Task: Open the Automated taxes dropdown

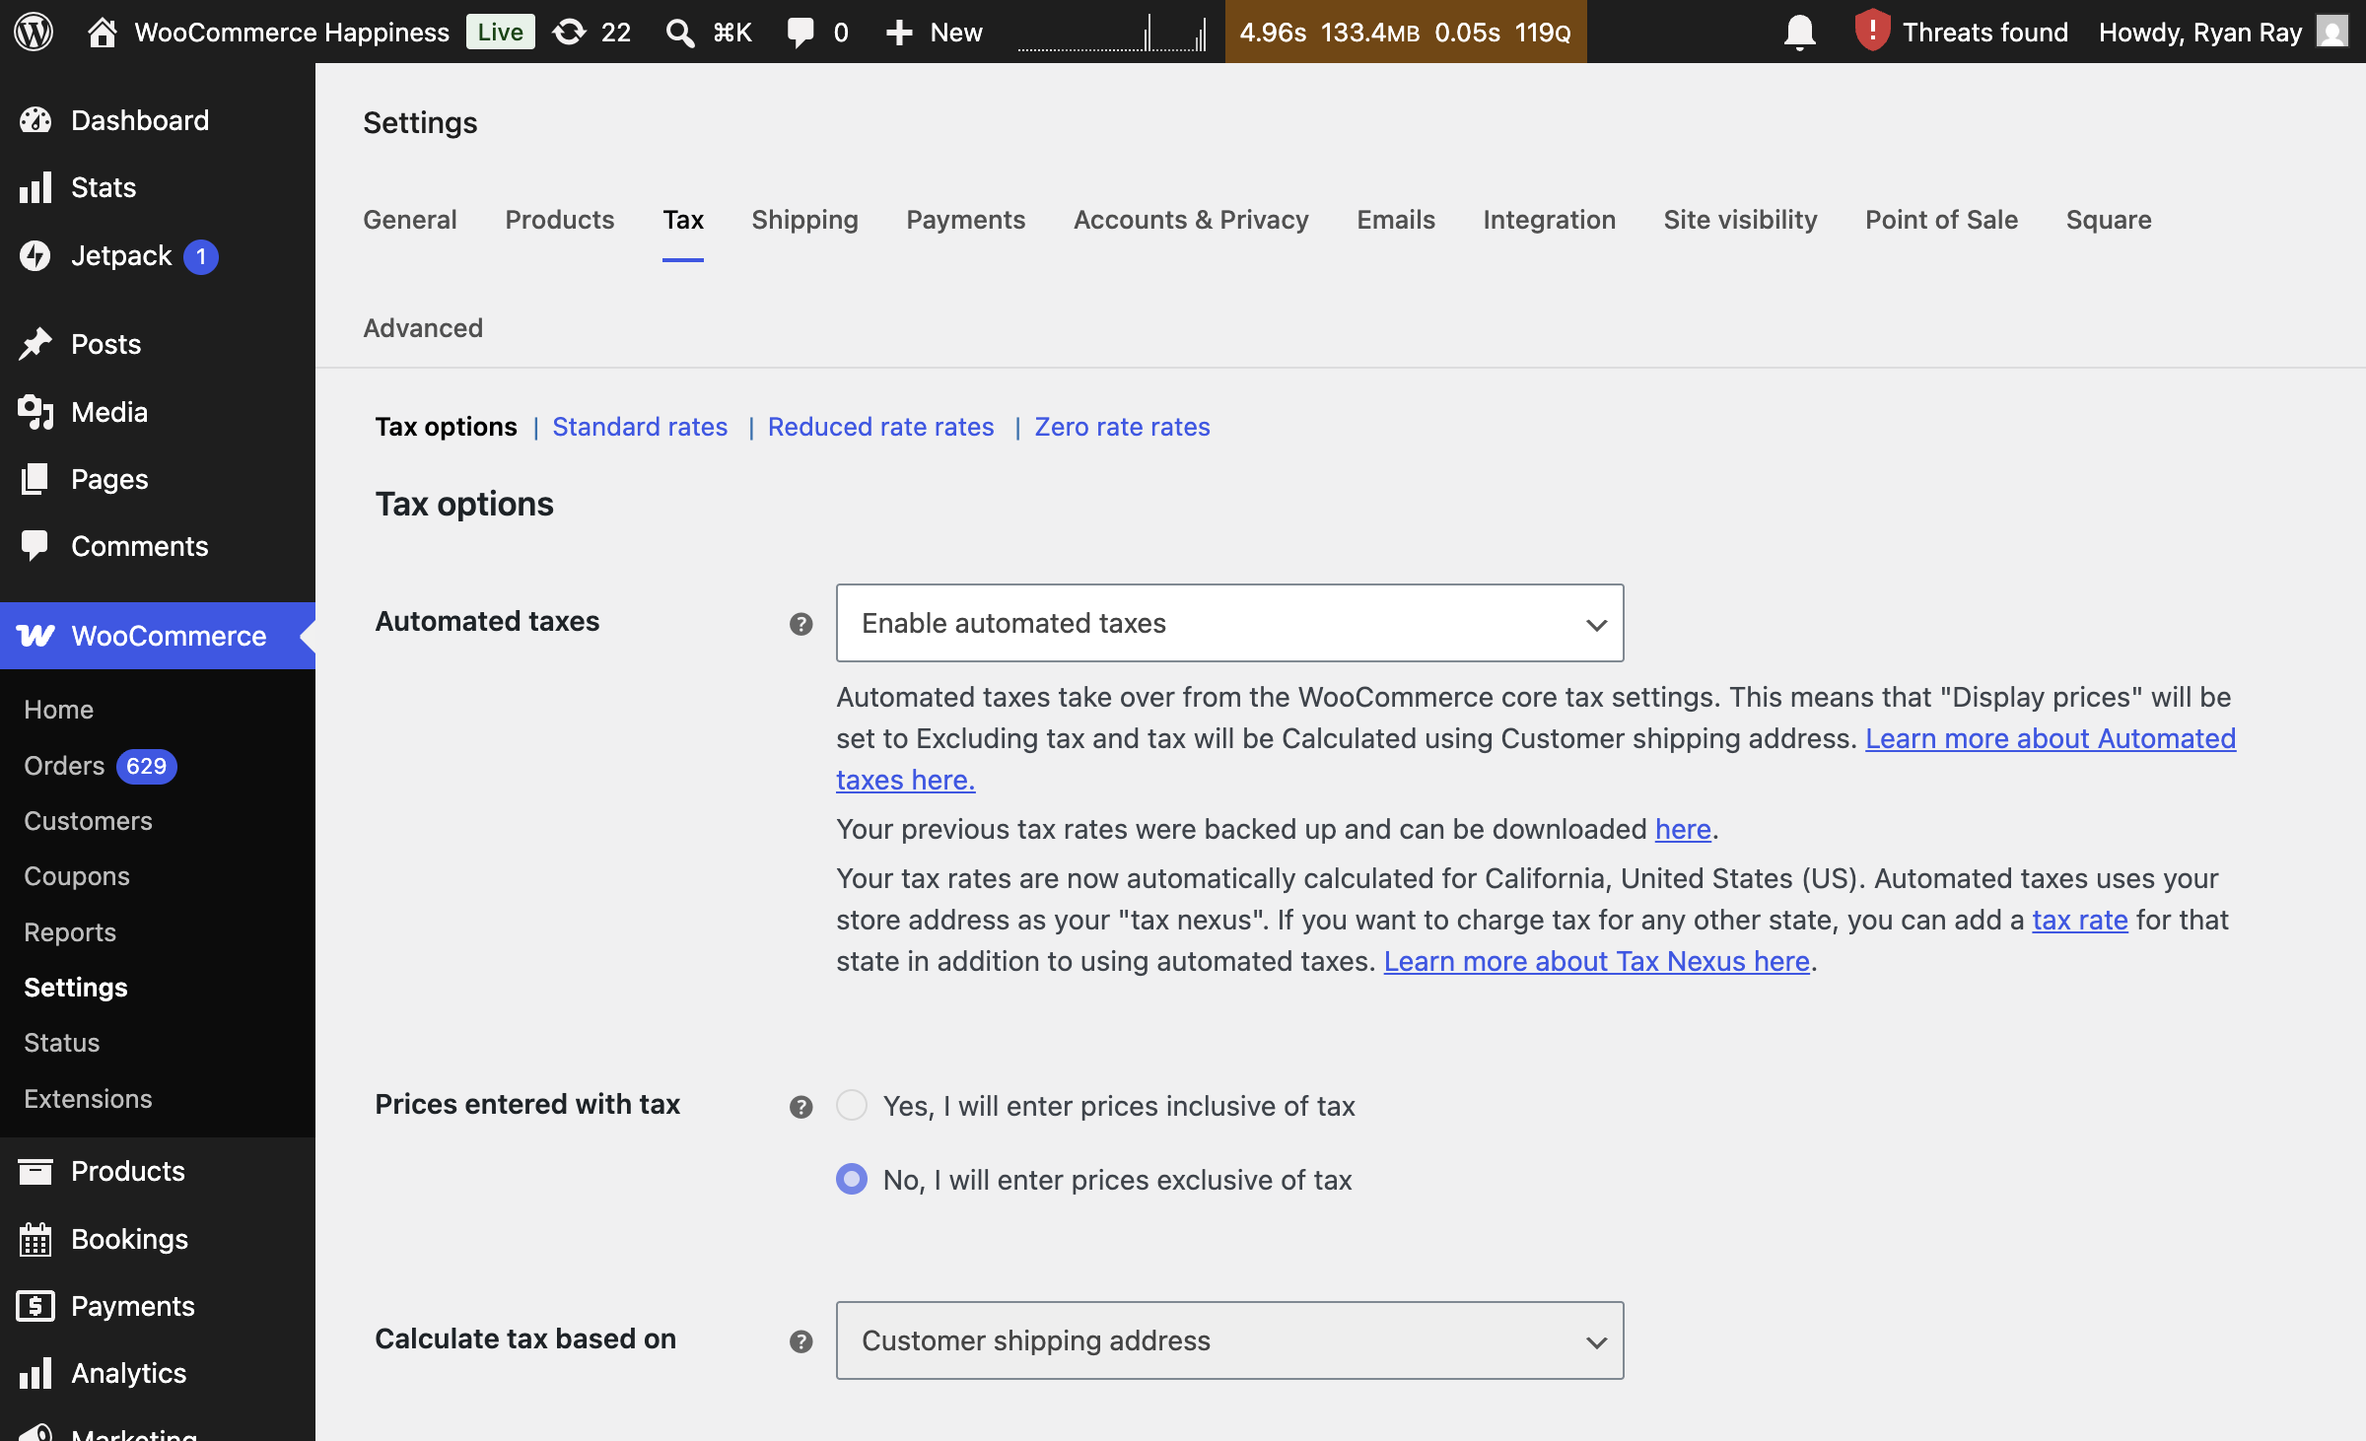Action: point(1229,623)
